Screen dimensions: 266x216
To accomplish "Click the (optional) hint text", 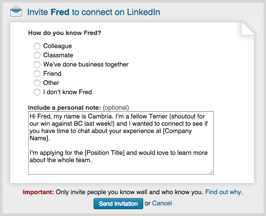I will (x=116, y=108).
